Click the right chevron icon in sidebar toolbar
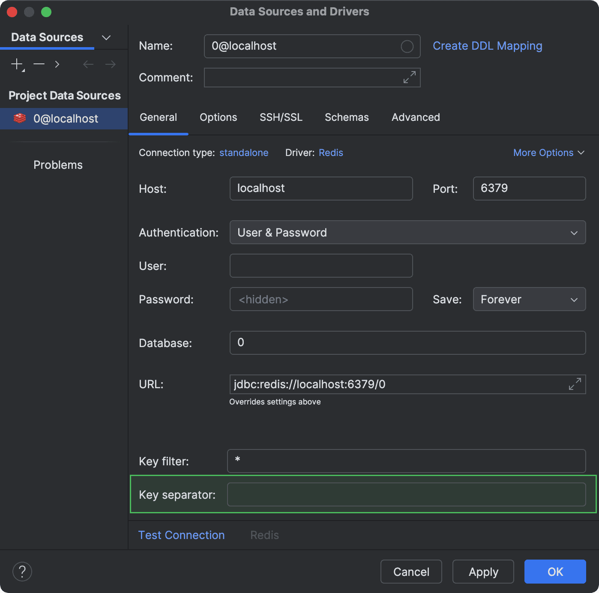 tap(57, 64)
